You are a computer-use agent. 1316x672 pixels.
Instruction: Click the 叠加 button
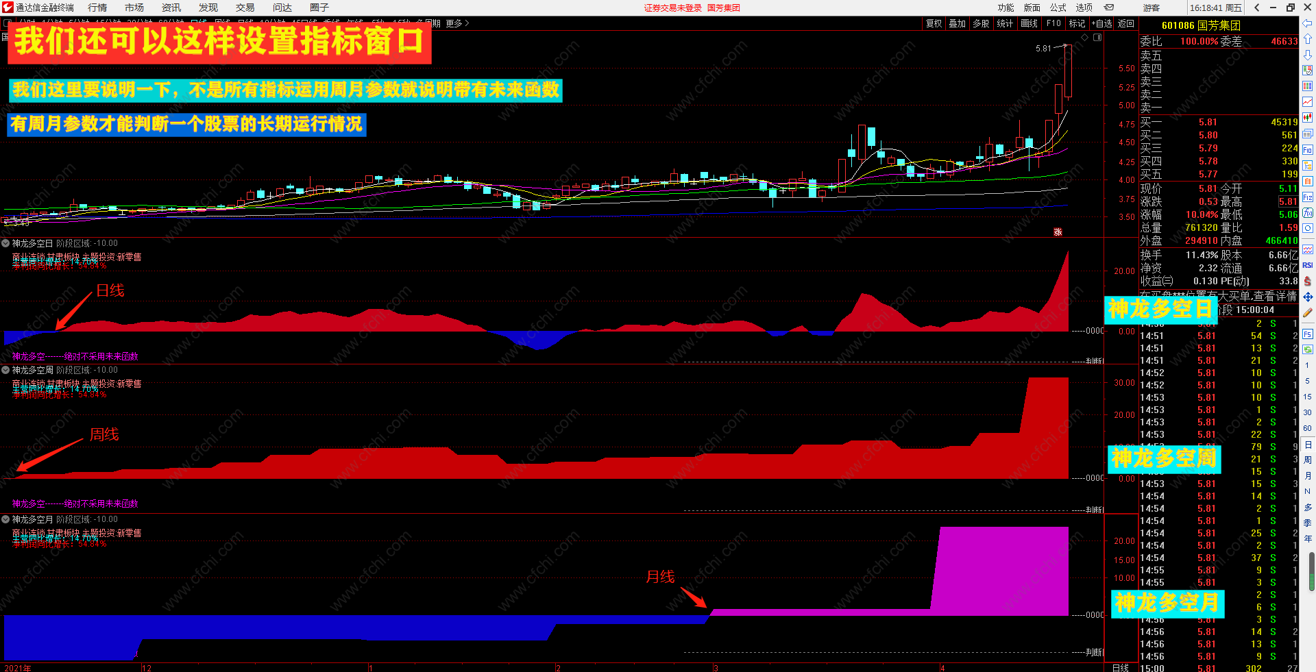point(958,23)
